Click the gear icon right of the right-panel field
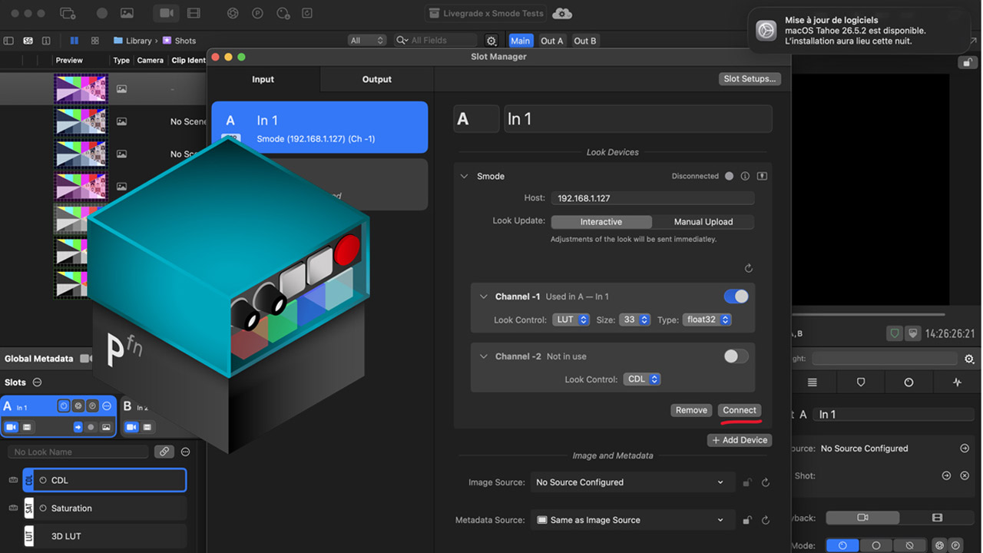Image resolution: width=983 pixels, height=553 pixels. click(x=969, y=359)
